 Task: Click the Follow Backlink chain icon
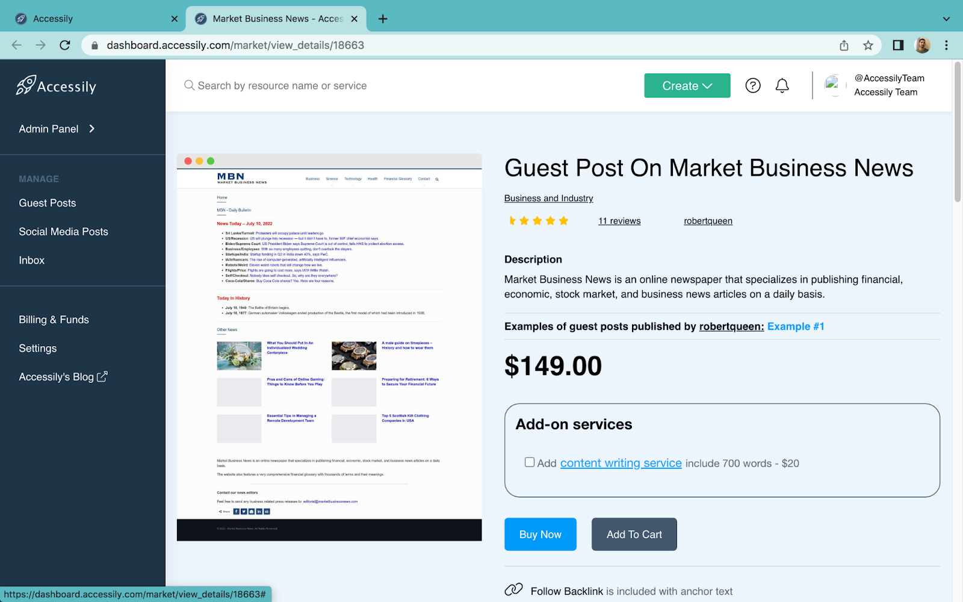click(x=513, y=590)
